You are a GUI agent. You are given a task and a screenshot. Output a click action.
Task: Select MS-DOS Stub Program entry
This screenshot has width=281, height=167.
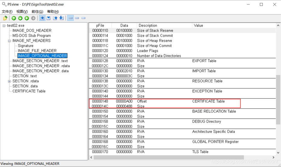click(32, 35)
